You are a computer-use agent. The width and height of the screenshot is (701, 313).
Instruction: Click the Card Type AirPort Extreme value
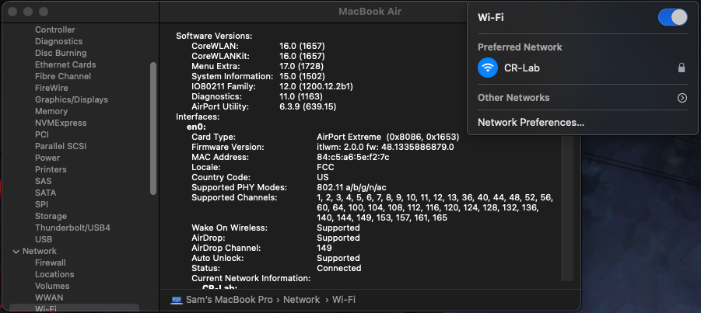(388, 137)
